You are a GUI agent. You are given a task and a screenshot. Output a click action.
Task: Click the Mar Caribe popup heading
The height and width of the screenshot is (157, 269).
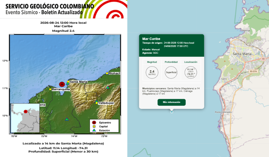(x=151, y=39)
